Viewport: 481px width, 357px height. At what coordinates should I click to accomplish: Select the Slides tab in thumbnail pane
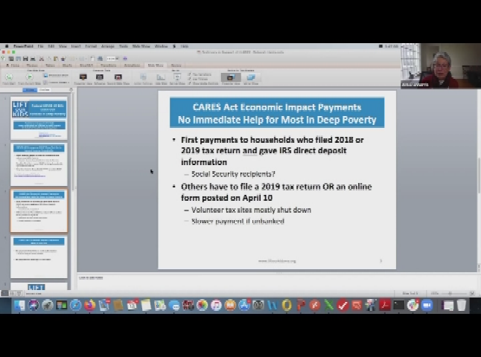coord(30,90)
